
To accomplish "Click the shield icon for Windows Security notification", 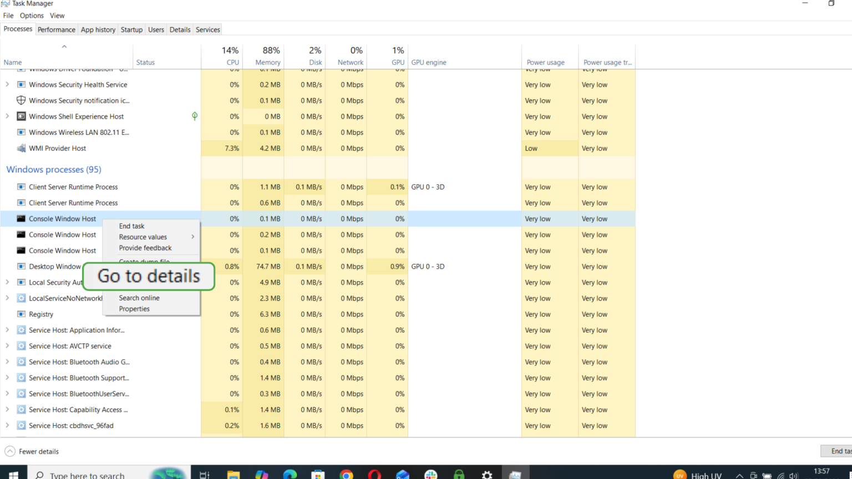I will coord(21,100).
